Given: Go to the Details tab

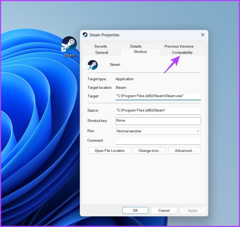Looking at the screenshot, I should point(136,46).
